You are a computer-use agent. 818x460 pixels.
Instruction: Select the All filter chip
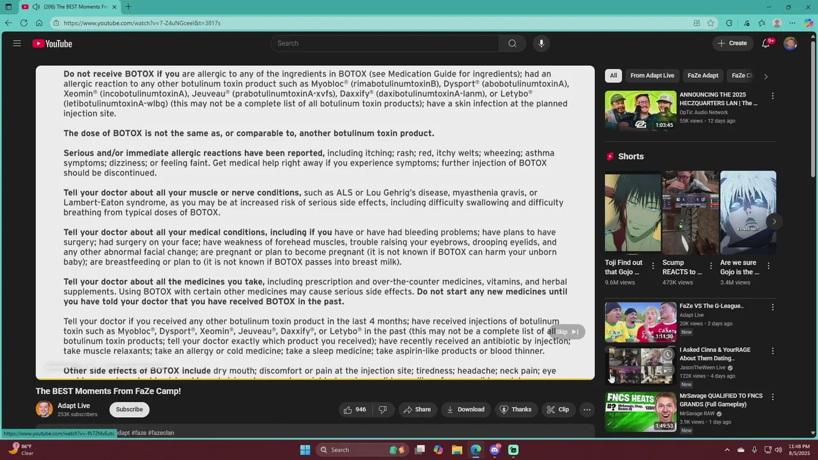click(613, 75)
